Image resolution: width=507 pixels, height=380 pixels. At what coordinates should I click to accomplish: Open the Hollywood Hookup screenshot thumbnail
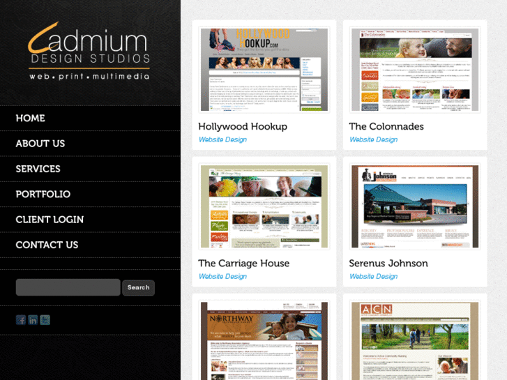pos(264,70)
